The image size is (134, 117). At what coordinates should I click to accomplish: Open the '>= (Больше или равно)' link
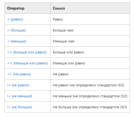pyautogui.click(x=27, y=52)
